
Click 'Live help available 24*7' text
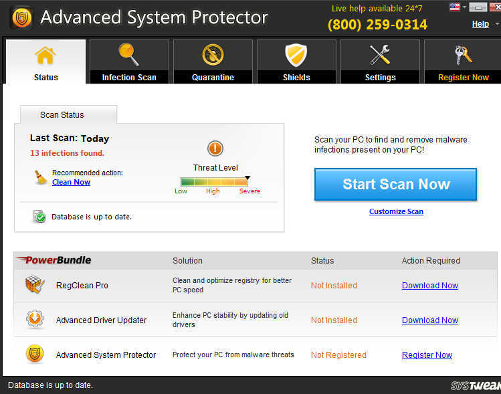(x=377, y=8)
